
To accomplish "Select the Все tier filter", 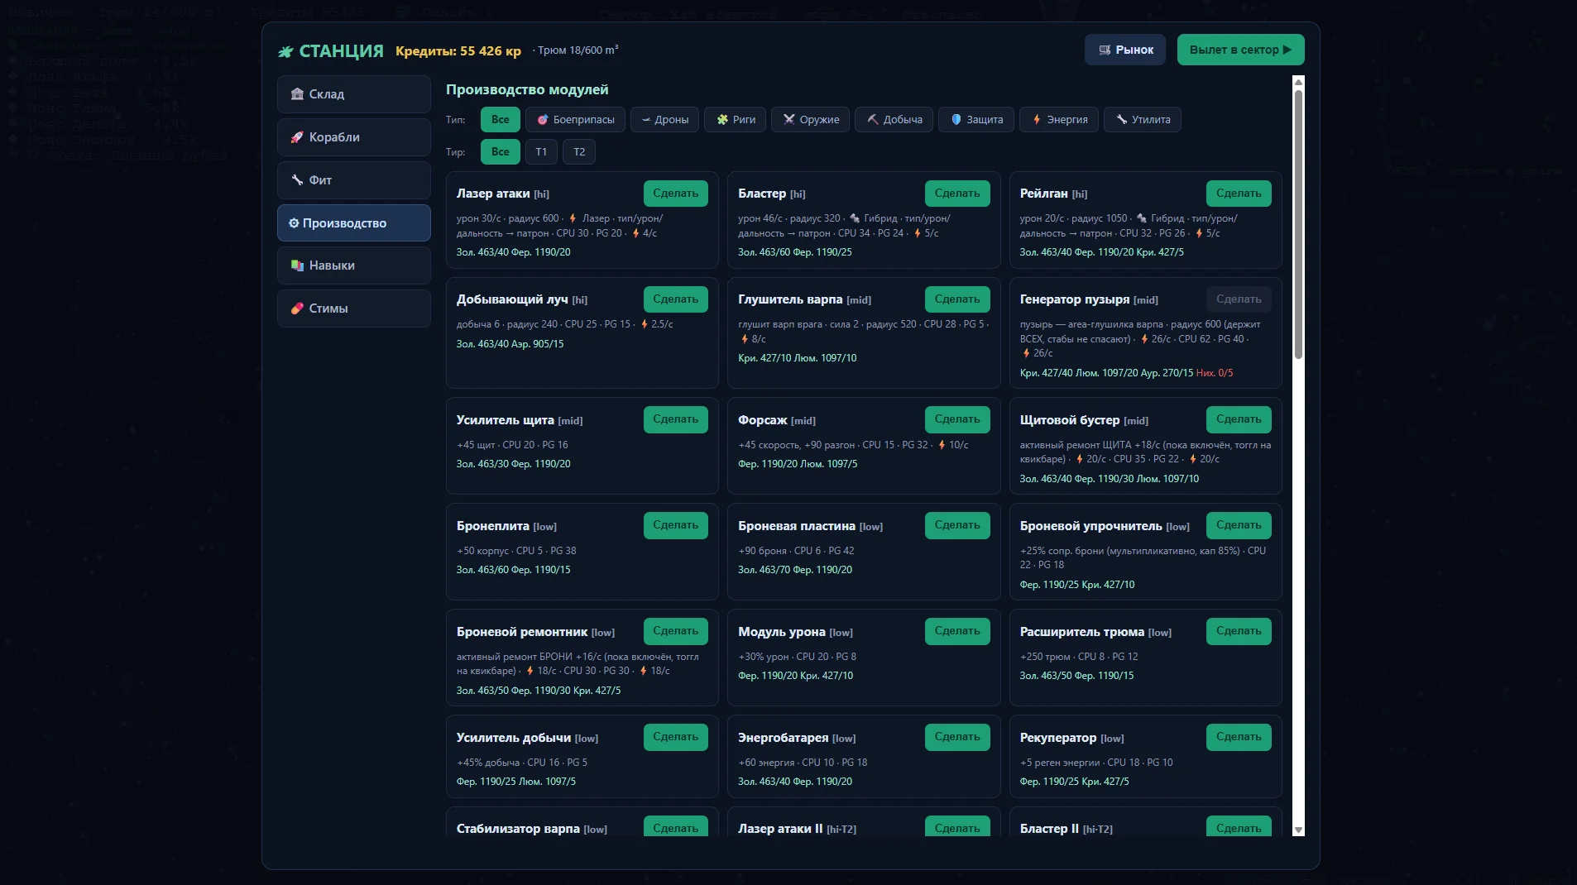I will (501, 152).
